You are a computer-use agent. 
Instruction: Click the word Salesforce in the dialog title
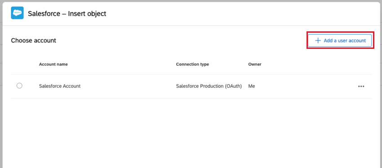click(x=44, y=13)
